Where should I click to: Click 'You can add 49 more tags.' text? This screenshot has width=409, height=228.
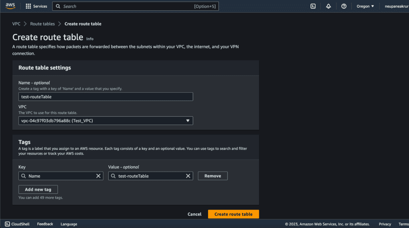pos(41,198)
